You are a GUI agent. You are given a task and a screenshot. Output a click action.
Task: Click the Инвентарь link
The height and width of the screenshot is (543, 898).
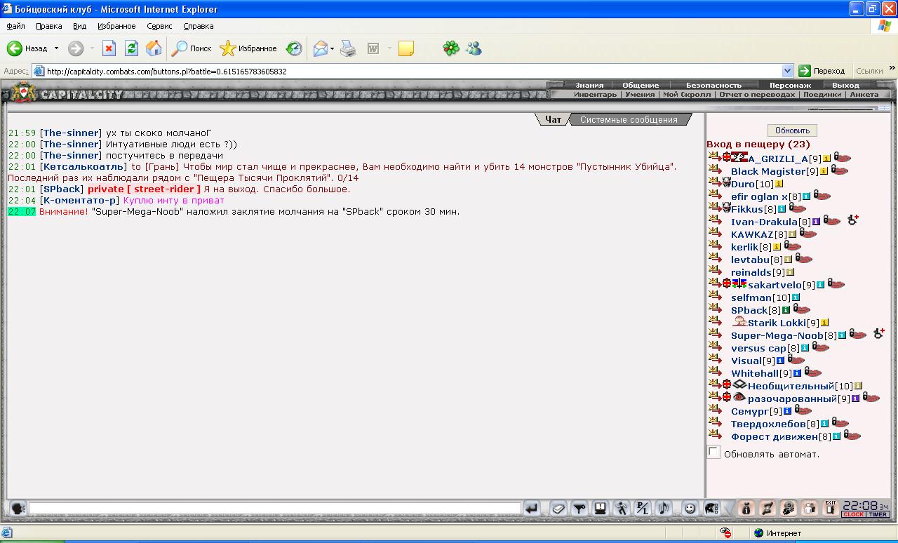click(x=595, y=94)
